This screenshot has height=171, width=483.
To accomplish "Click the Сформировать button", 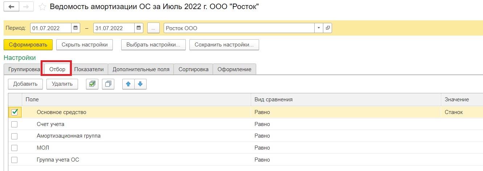I will [28, 45].
